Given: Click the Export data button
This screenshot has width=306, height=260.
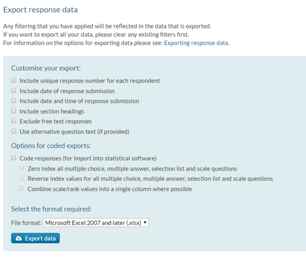Looking at the screenshot, I should point(36,238).
